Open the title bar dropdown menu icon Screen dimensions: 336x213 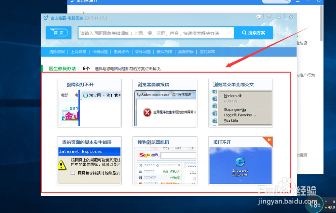point(269,17)
